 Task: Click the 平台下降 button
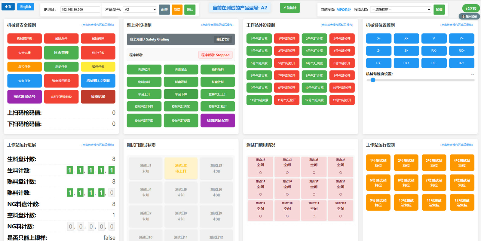[x=181, y=94]
